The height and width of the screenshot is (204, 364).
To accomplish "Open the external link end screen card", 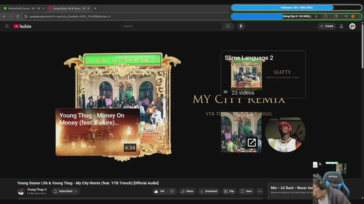I will (x=241, y=132).
